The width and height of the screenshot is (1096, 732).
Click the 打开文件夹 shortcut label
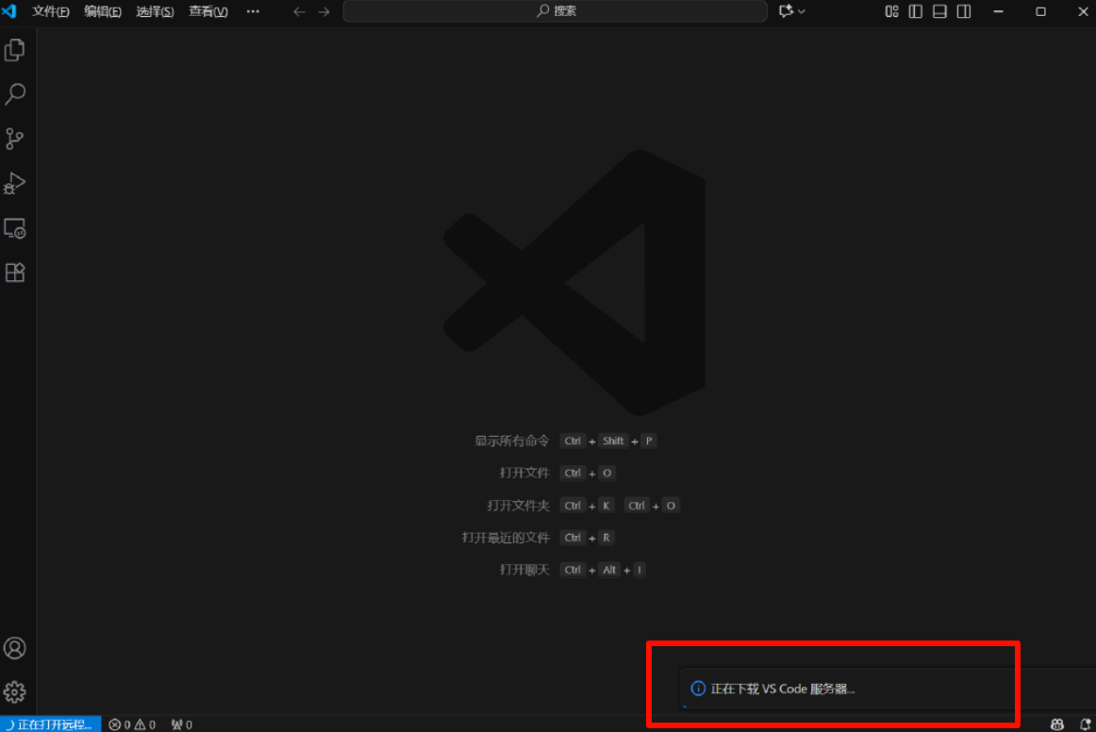(519, 506)
